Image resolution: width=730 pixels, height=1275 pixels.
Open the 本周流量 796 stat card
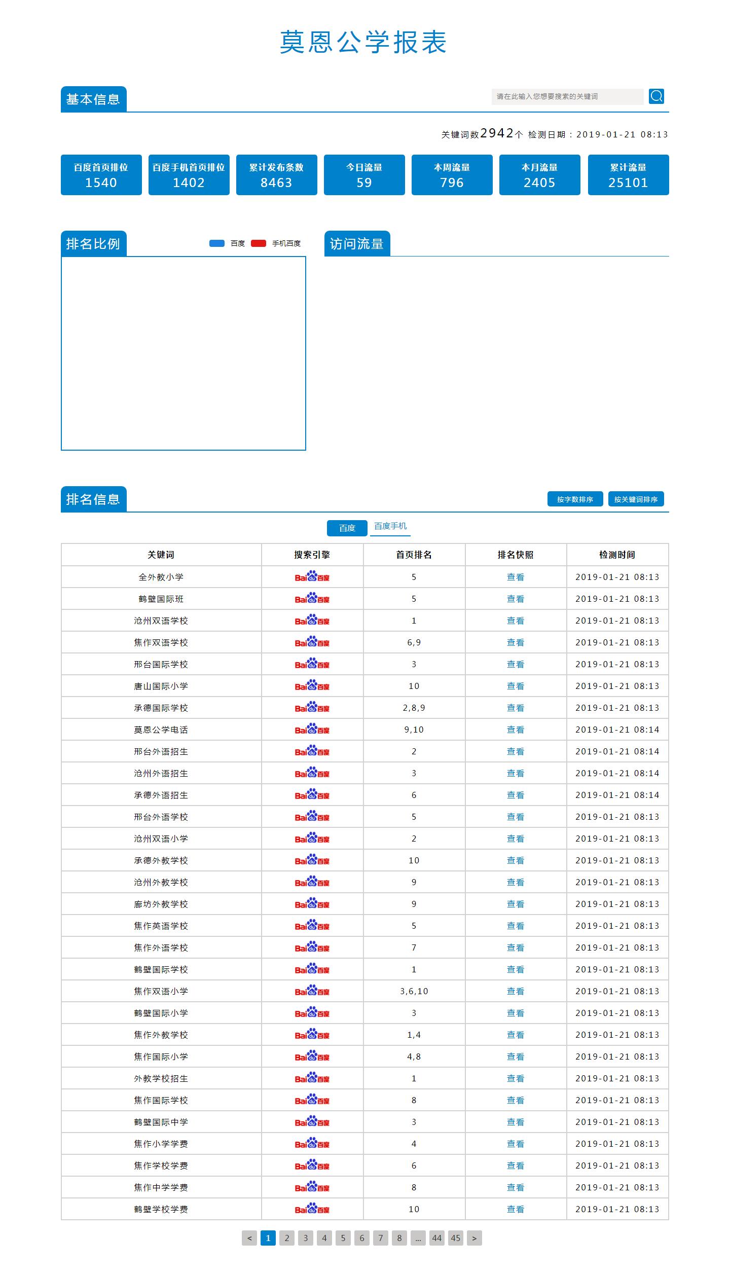[x=452, y=175]
